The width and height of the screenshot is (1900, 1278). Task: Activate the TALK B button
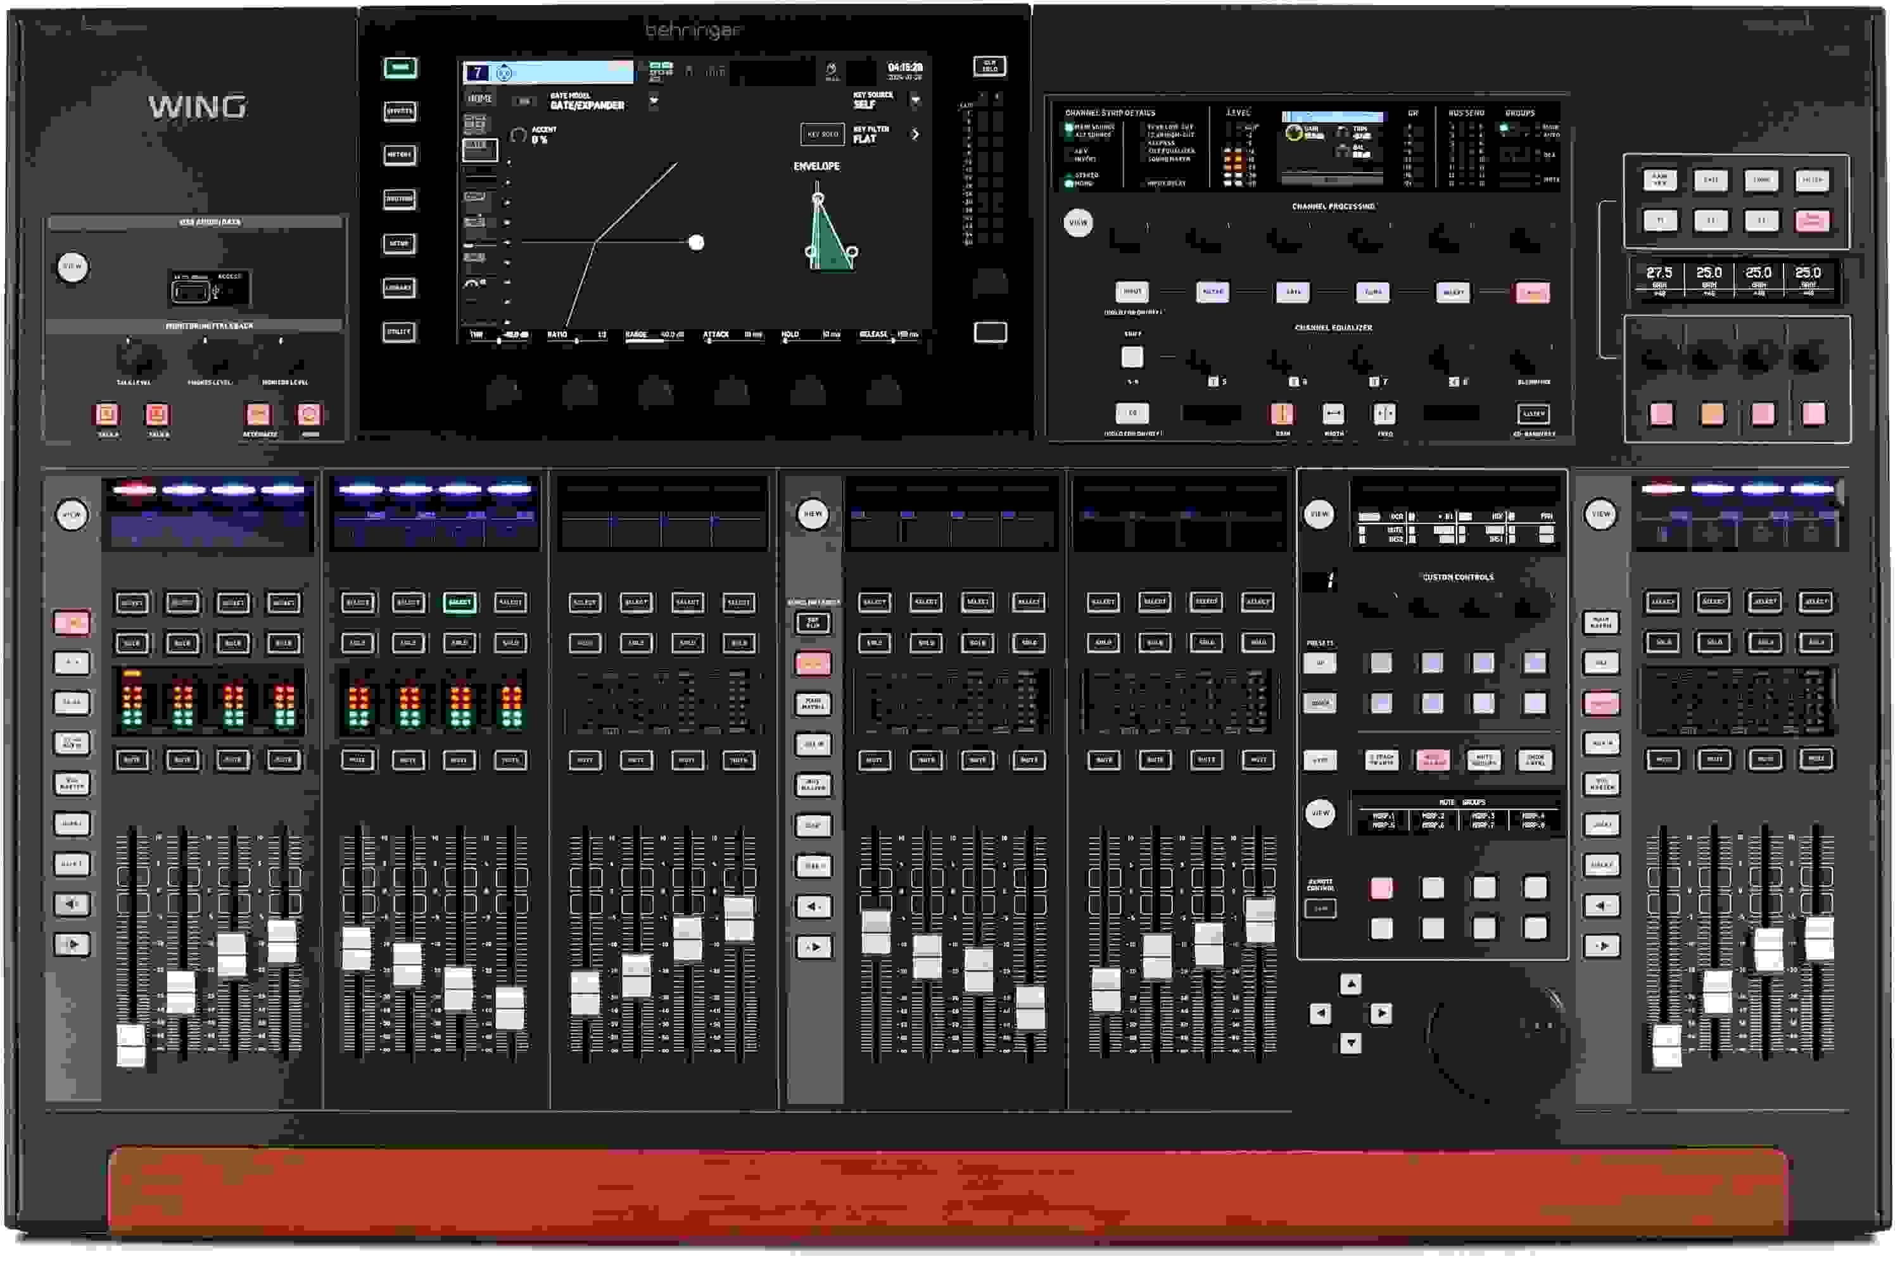[157, 415]
